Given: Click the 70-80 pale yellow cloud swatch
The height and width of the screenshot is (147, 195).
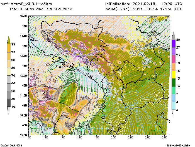Looking at the screenshot, I should tap(9, 72).
